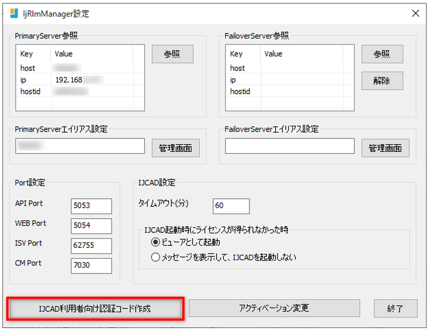The width and height of the screenshot is (429, 331).
Task: Click IJCAD利用者向け認証コード作成 button
Action: click(x=95, y=309)
